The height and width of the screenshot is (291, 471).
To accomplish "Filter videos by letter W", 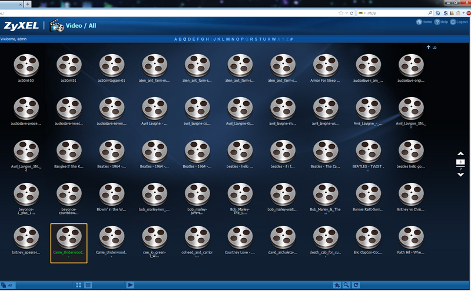I will tap(274, 39).
